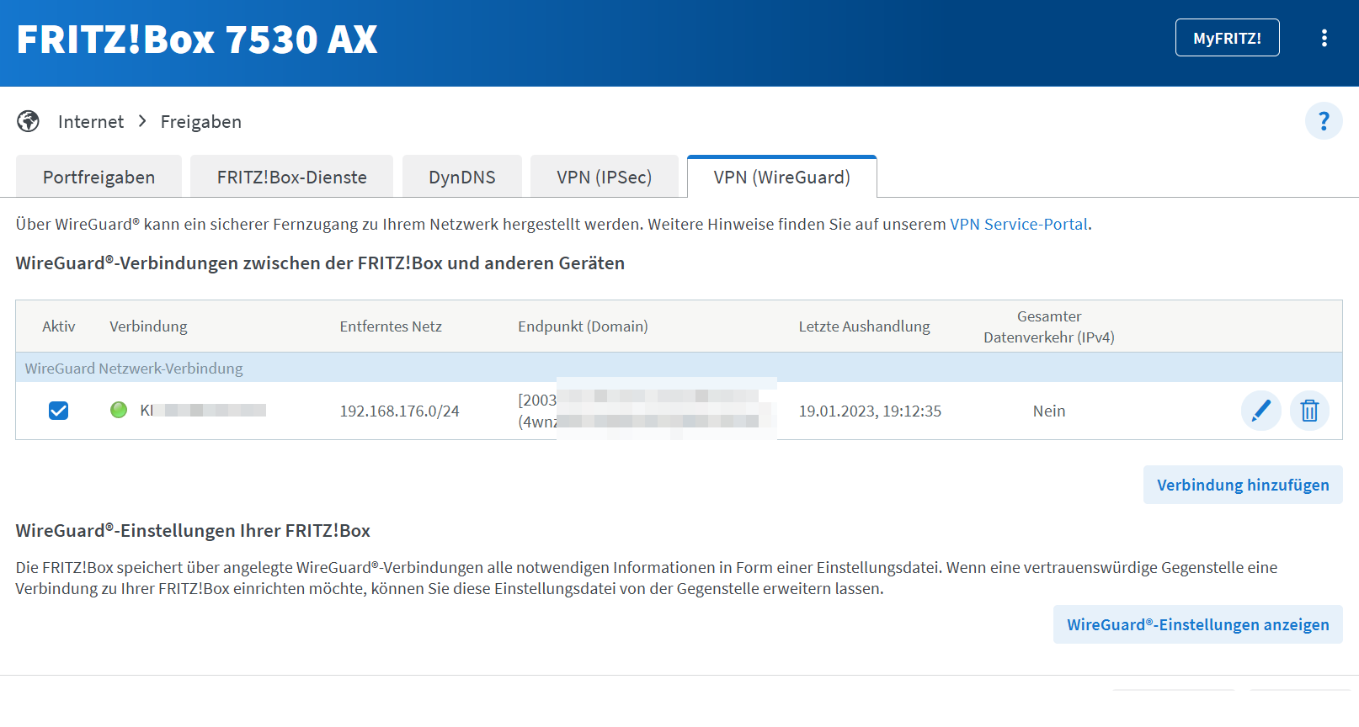Click the 19.01.2023, 19:12:35 timestamp
The image size is (1359, 727).
point(870,411)
